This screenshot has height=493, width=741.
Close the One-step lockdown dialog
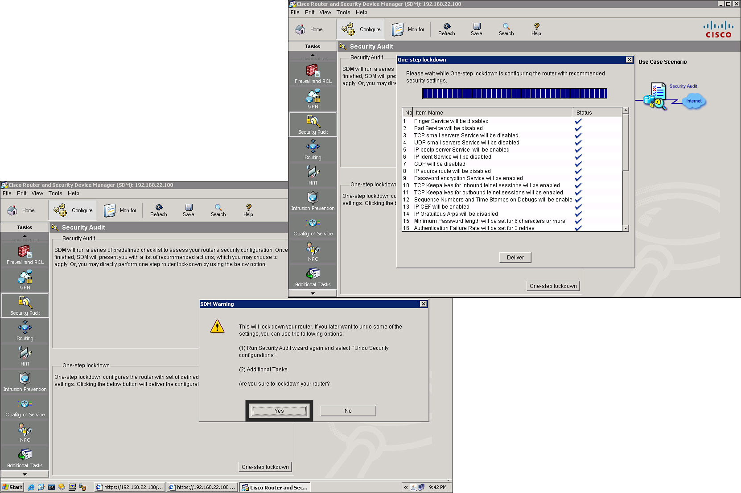tap(630, 60)
